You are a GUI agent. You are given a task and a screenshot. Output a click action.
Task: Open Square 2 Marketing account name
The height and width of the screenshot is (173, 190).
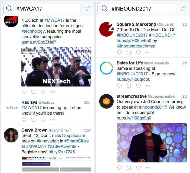[x=136, y=24]
